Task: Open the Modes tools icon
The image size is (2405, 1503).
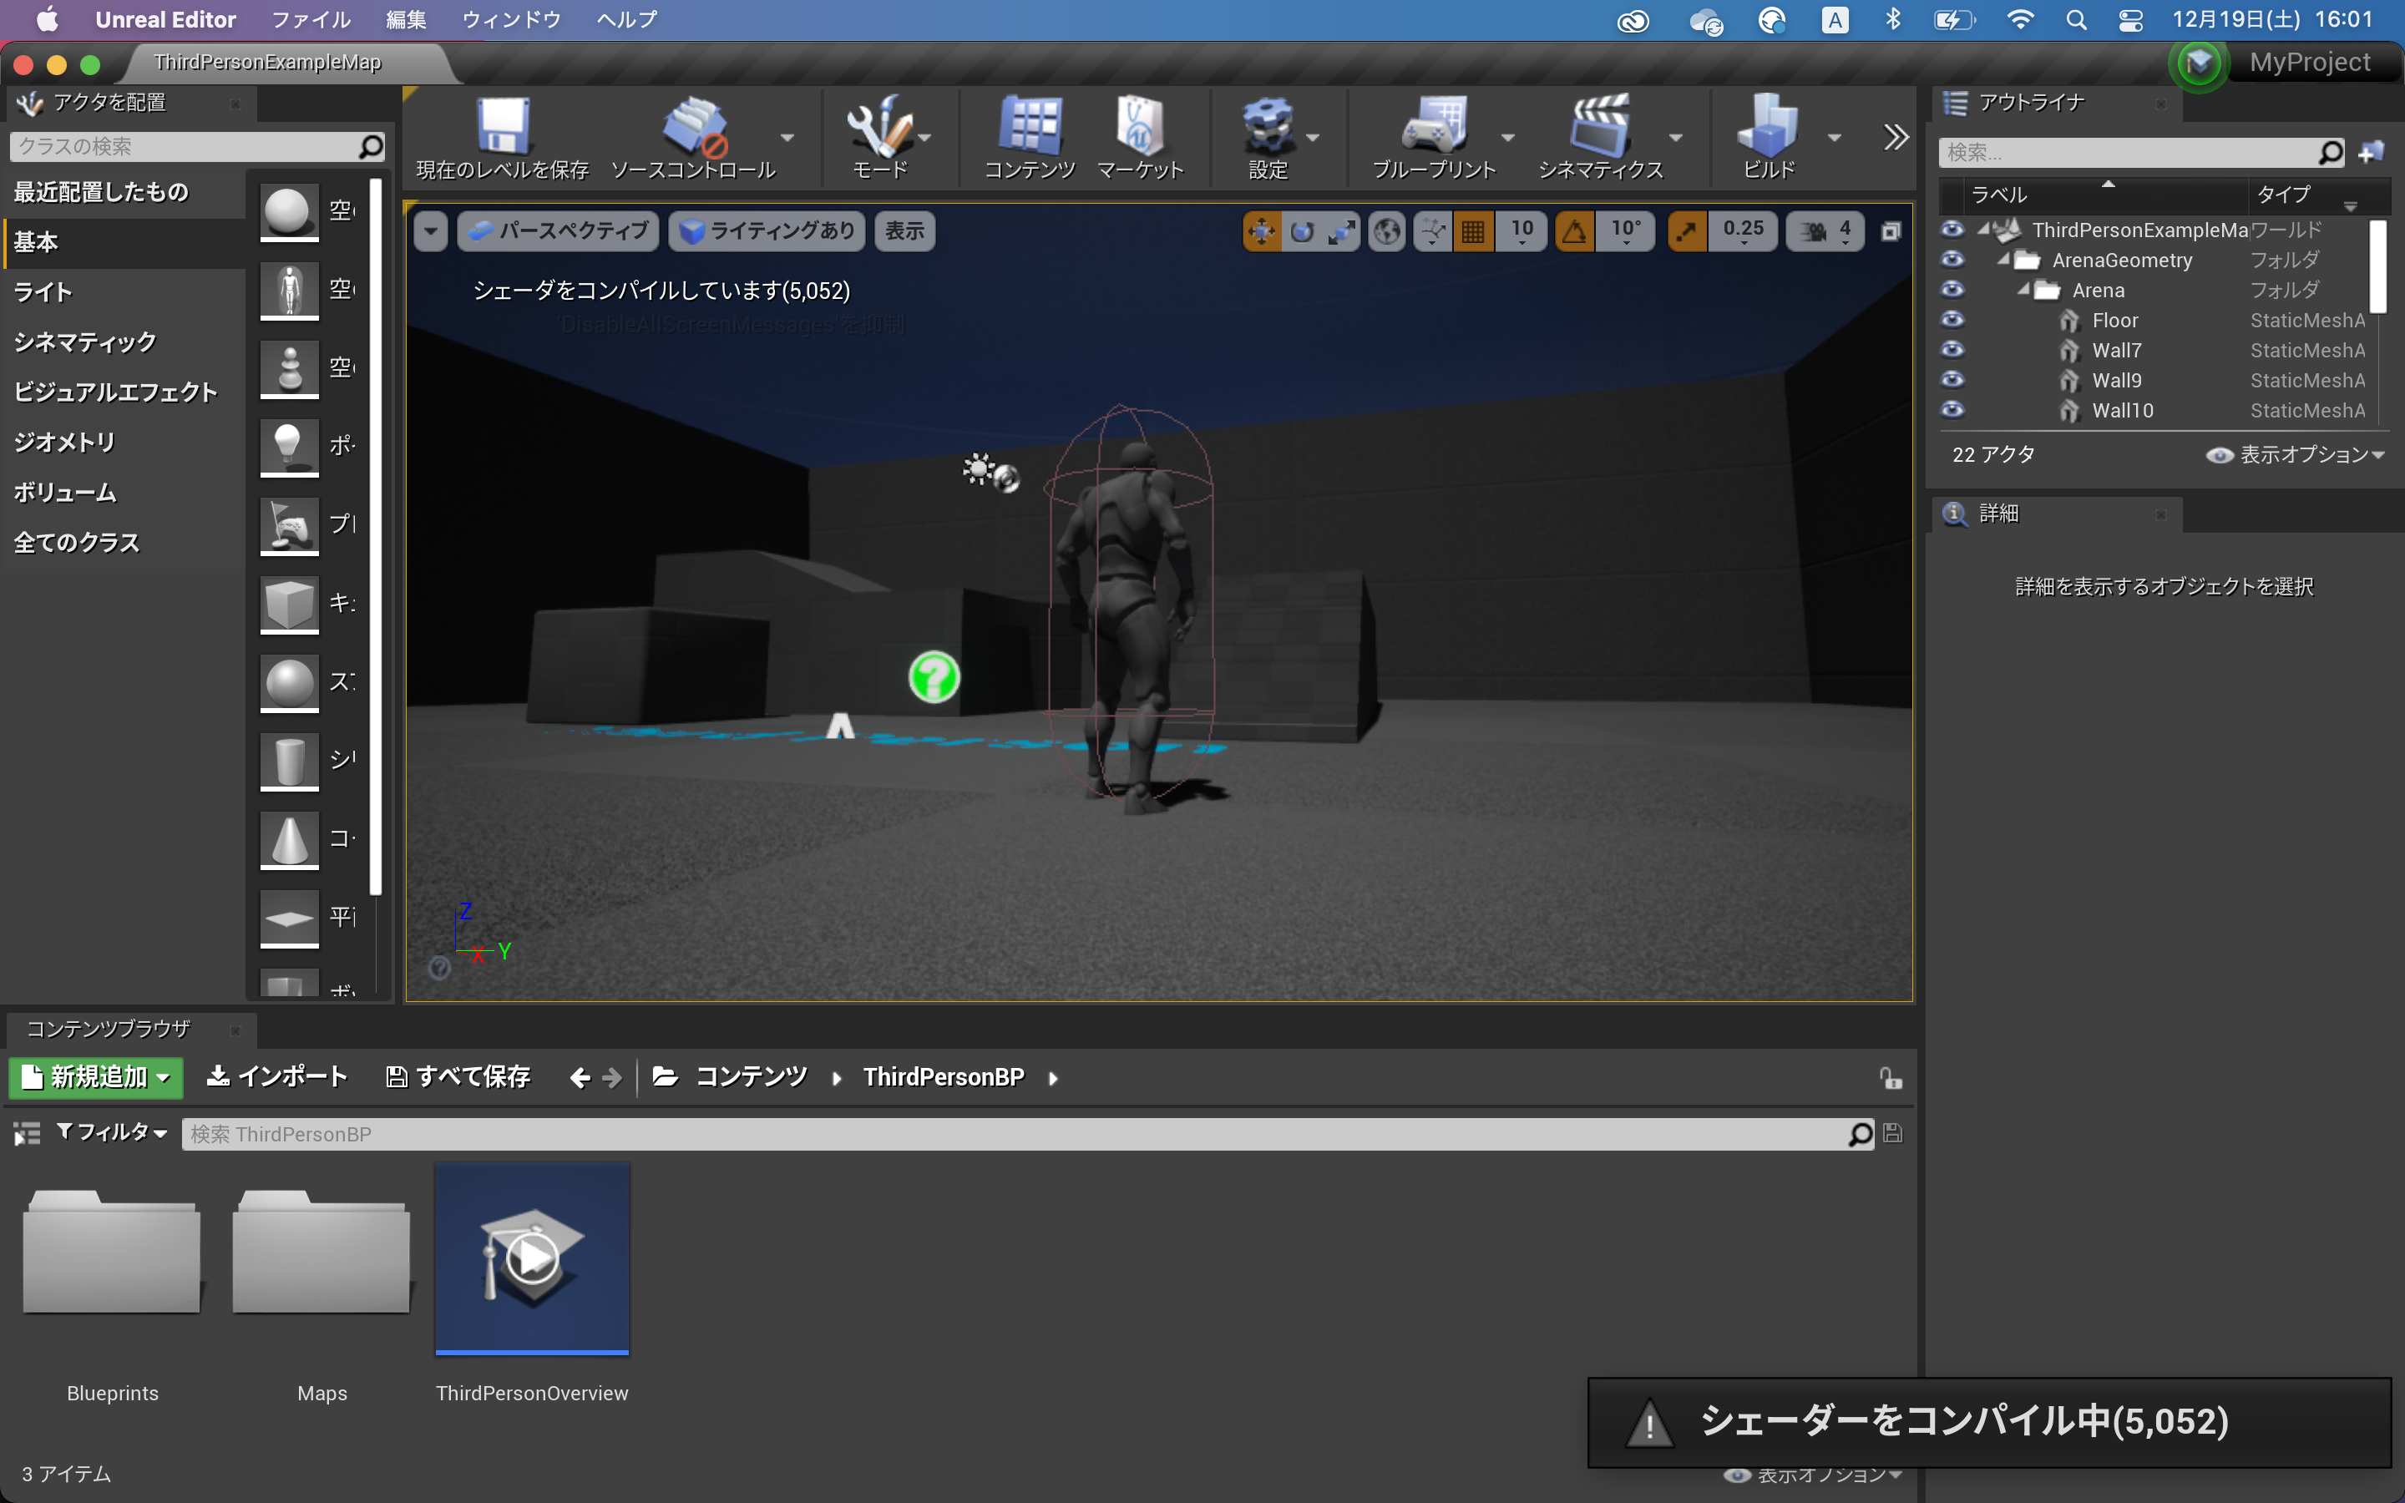Action: point(878,127)
